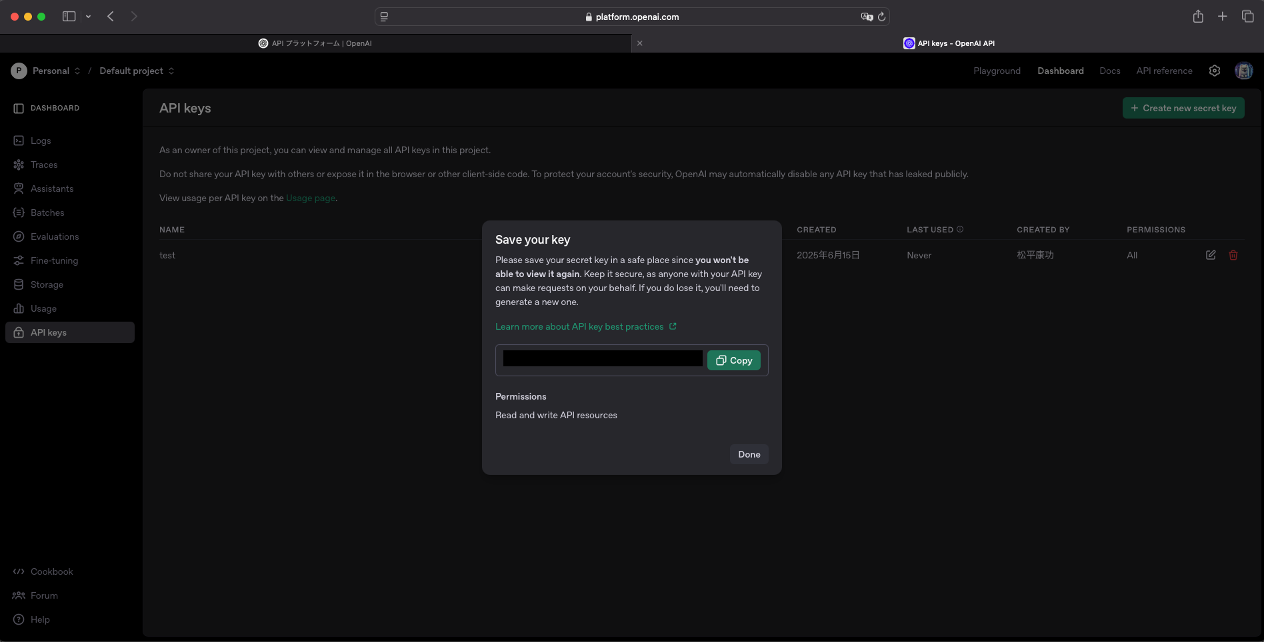This screenshot has height=642, width=1264.
Task: Click the Done button
Action: [749, 454]
